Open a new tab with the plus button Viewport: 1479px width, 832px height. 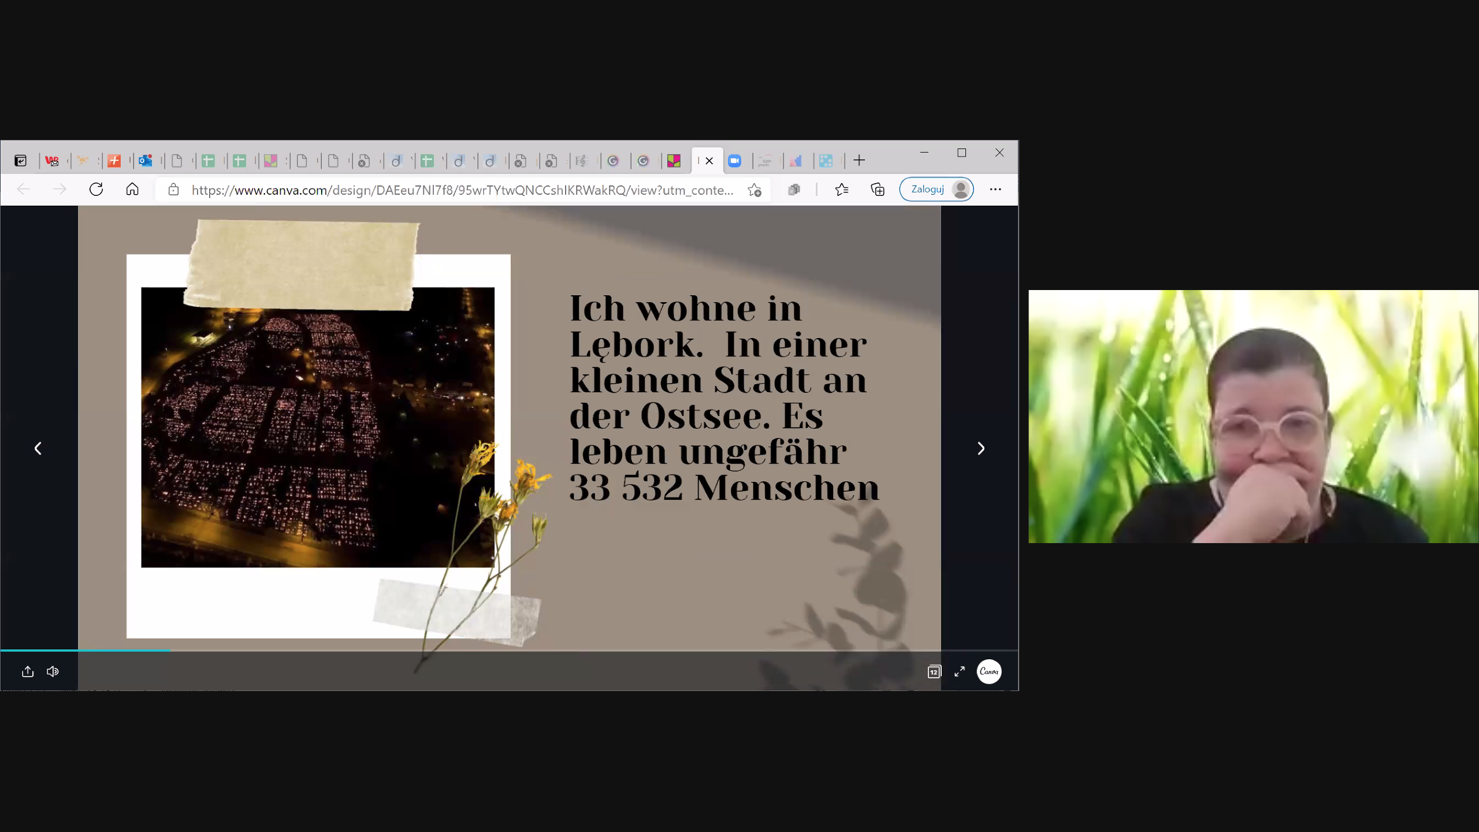tap(859, 161)
